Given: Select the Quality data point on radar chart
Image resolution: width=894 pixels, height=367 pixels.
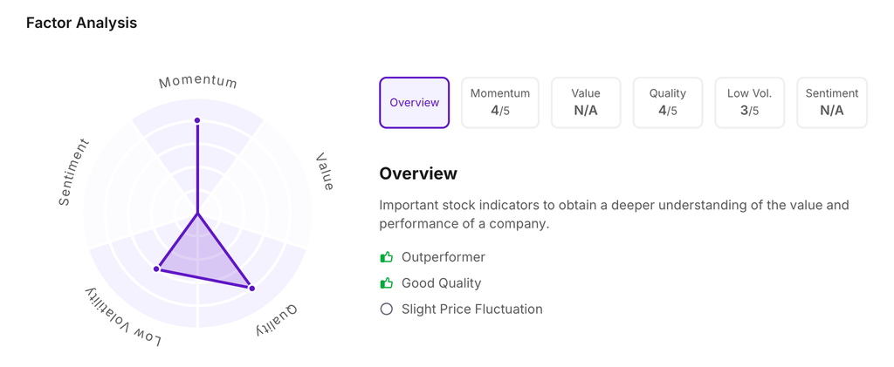Looking at the screenshot, I should point(251,288).
